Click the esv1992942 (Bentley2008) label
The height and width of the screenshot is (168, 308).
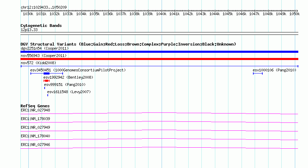pyautogui.click(x=68, y=77)
